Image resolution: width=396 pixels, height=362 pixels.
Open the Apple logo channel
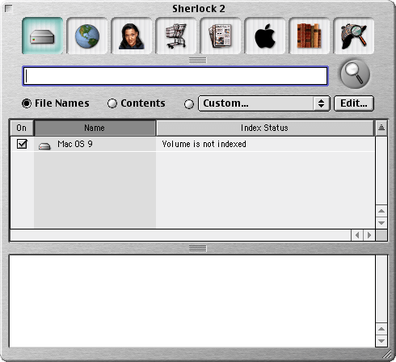click(264, 36)
